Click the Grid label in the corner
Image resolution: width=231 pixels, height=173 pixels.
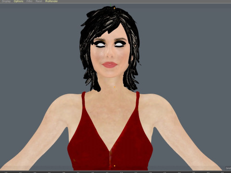[x=228, y=168]
